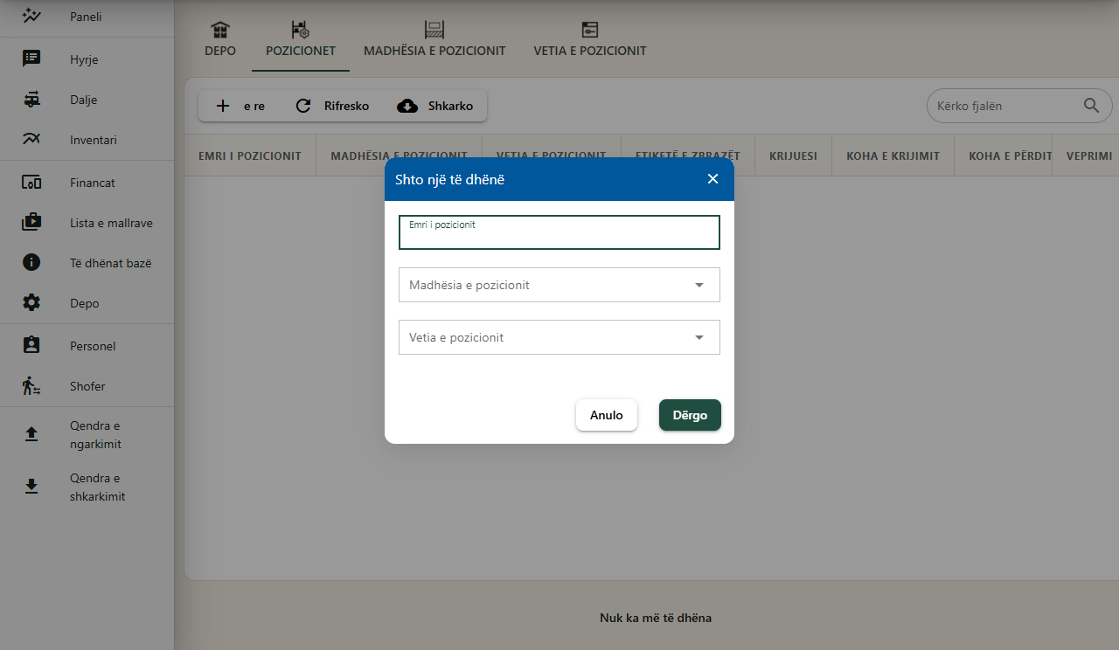The width and height of the screenshot is (1119, 650).
Task: Click the ETIKETË E ZBRAZËT column header
Action: (688, 156)
